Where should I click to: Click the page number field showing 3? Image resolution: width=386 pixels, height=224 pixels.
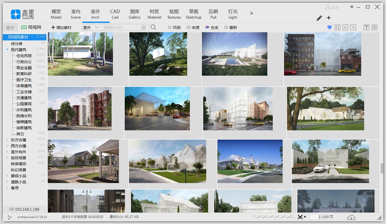coord(316,217)
